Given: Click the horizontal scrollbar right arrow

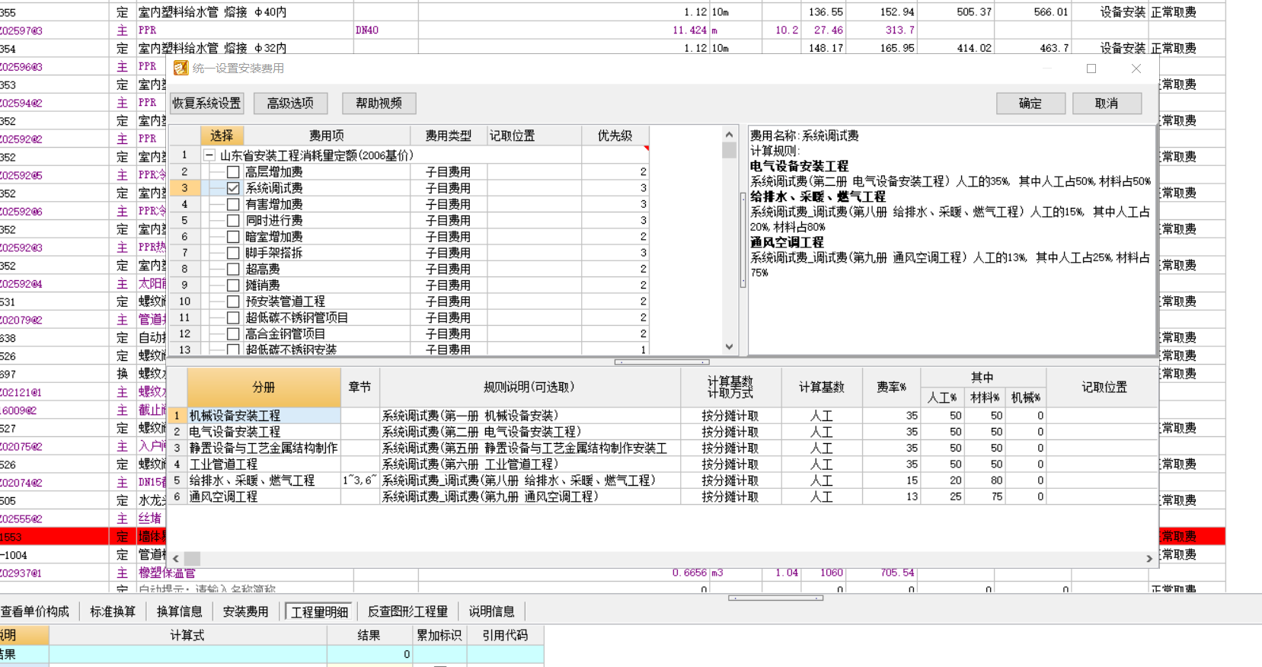Looking at the screenshot, I should tap(1149, 559).
